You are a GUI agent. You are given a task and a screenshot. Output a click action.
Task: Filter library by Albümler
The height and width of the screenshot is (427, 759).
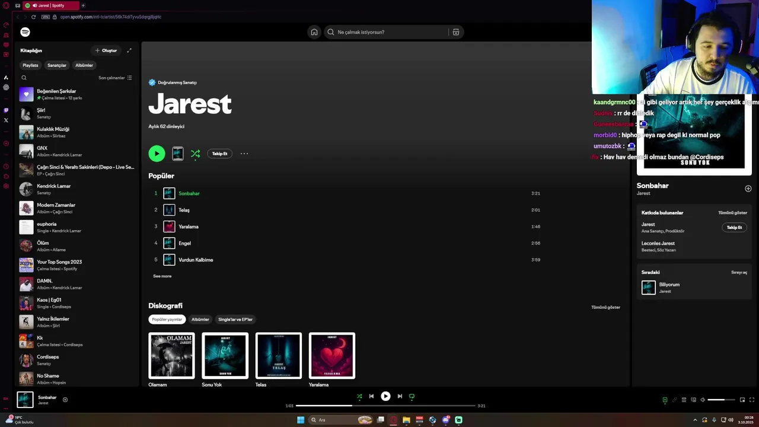[84, 65]
